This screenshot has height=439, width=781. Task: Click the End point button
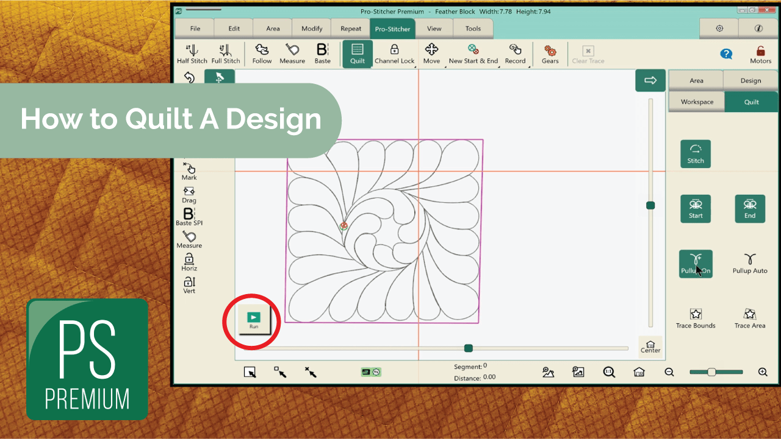click(x=750, y=209)
